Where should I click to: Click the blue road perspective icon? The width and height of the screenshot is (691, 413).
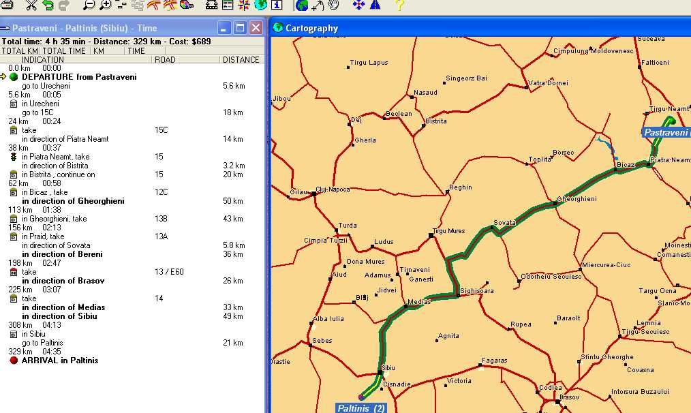pyautogui.click(x=375, y=5)
